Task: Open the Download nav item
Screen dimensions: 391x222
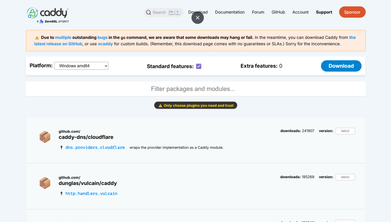Action: coord(198,12)
